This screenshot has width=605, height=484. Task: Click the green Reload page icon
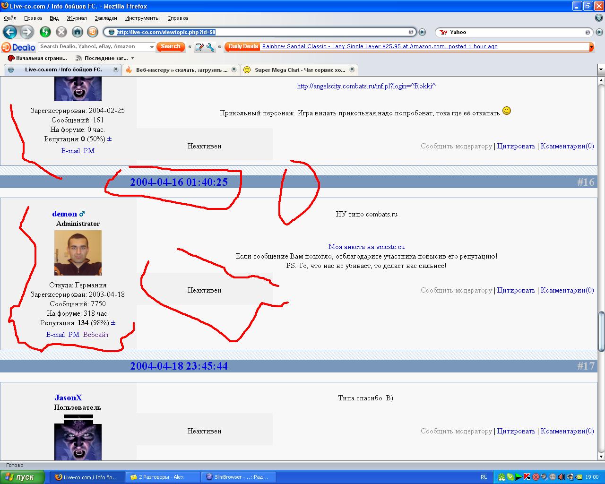[x=45, y=32]
